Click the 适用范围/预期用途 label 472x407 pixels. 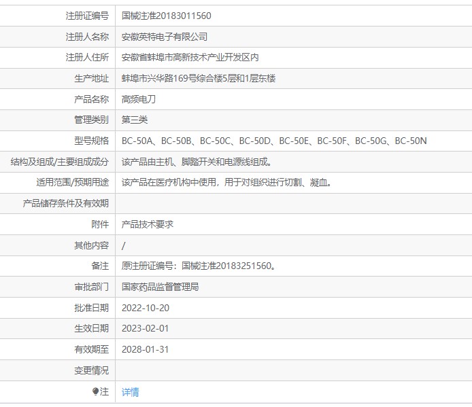[x=73, y=182]
